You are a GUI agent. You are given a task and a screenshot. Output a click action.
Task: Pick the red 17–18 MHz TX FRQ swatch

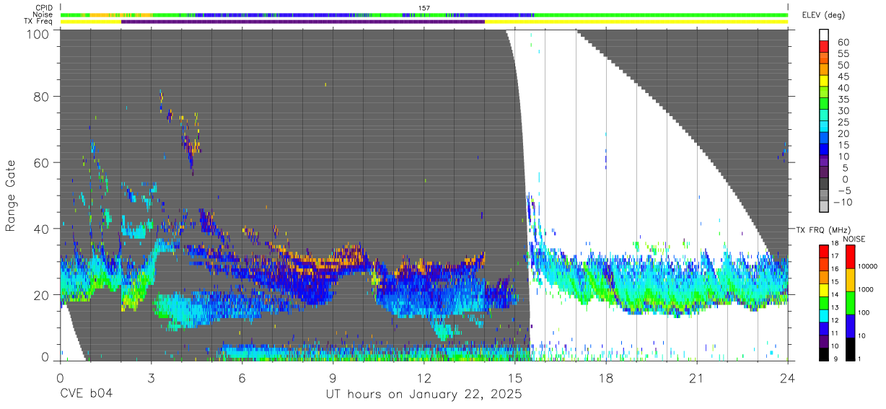pos(824,251)
